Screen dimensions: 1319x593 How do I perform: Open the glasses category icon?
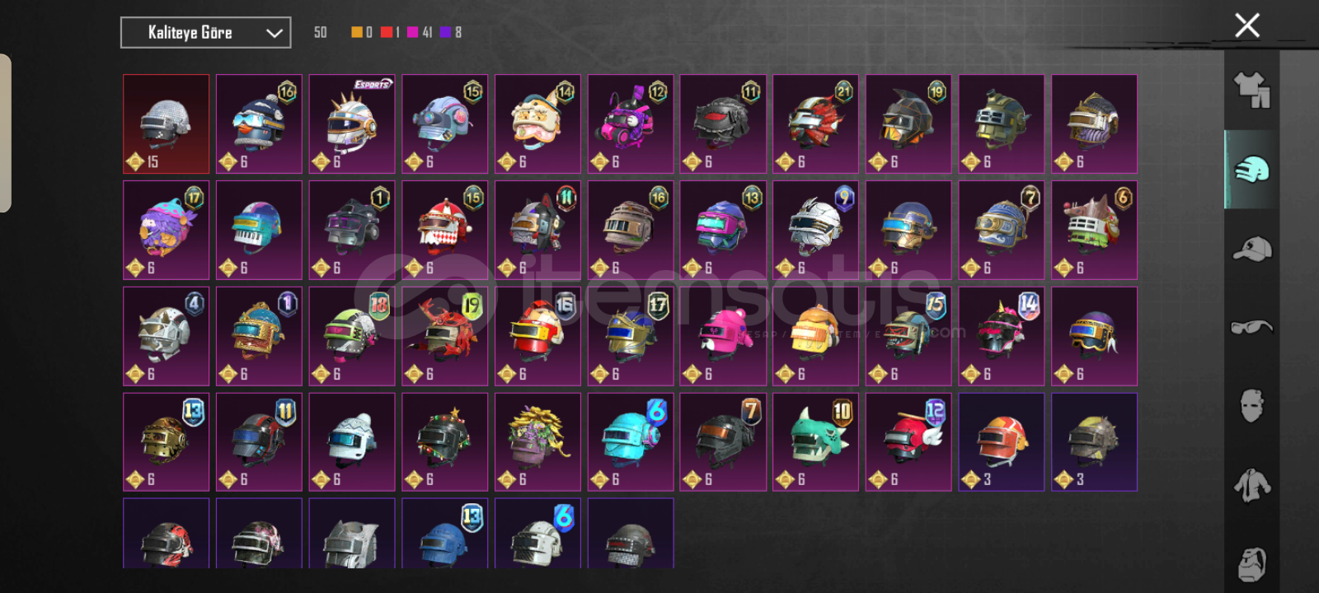click(1251, 328)
